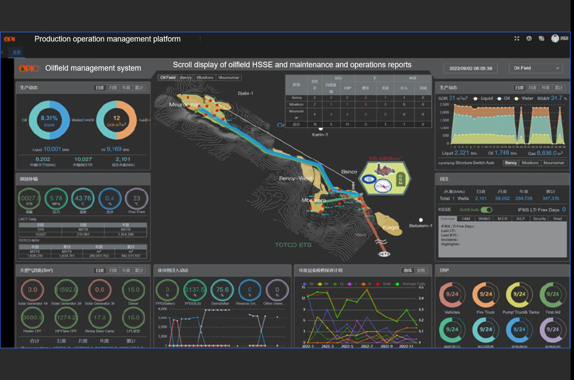Toggle Total series in maintenance plan legend
The image size is (574, 380).
pyautogui.click(x=383, y=284)
